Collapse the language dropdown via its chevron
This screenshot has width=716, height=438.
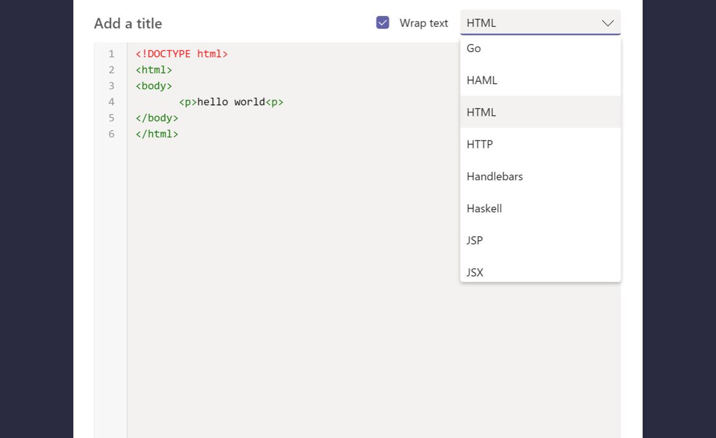pos(607,23)
